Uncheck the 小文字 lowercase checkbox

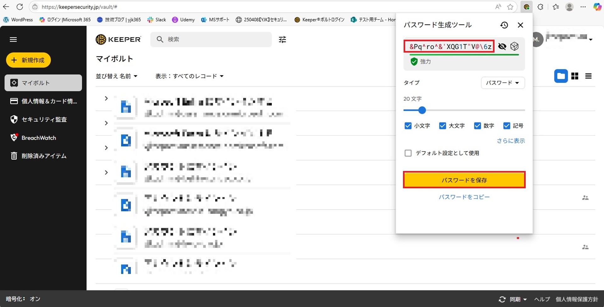click(408, 126)
